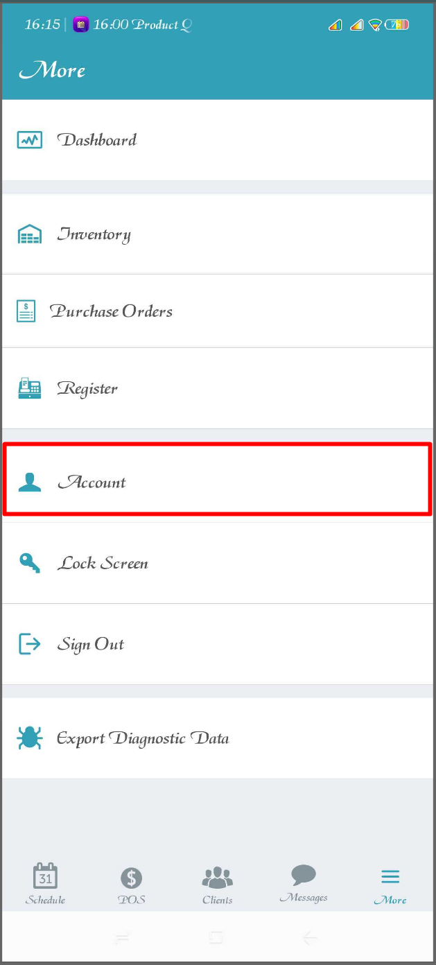Tap the Lock Screen key icon

(30, 563)
